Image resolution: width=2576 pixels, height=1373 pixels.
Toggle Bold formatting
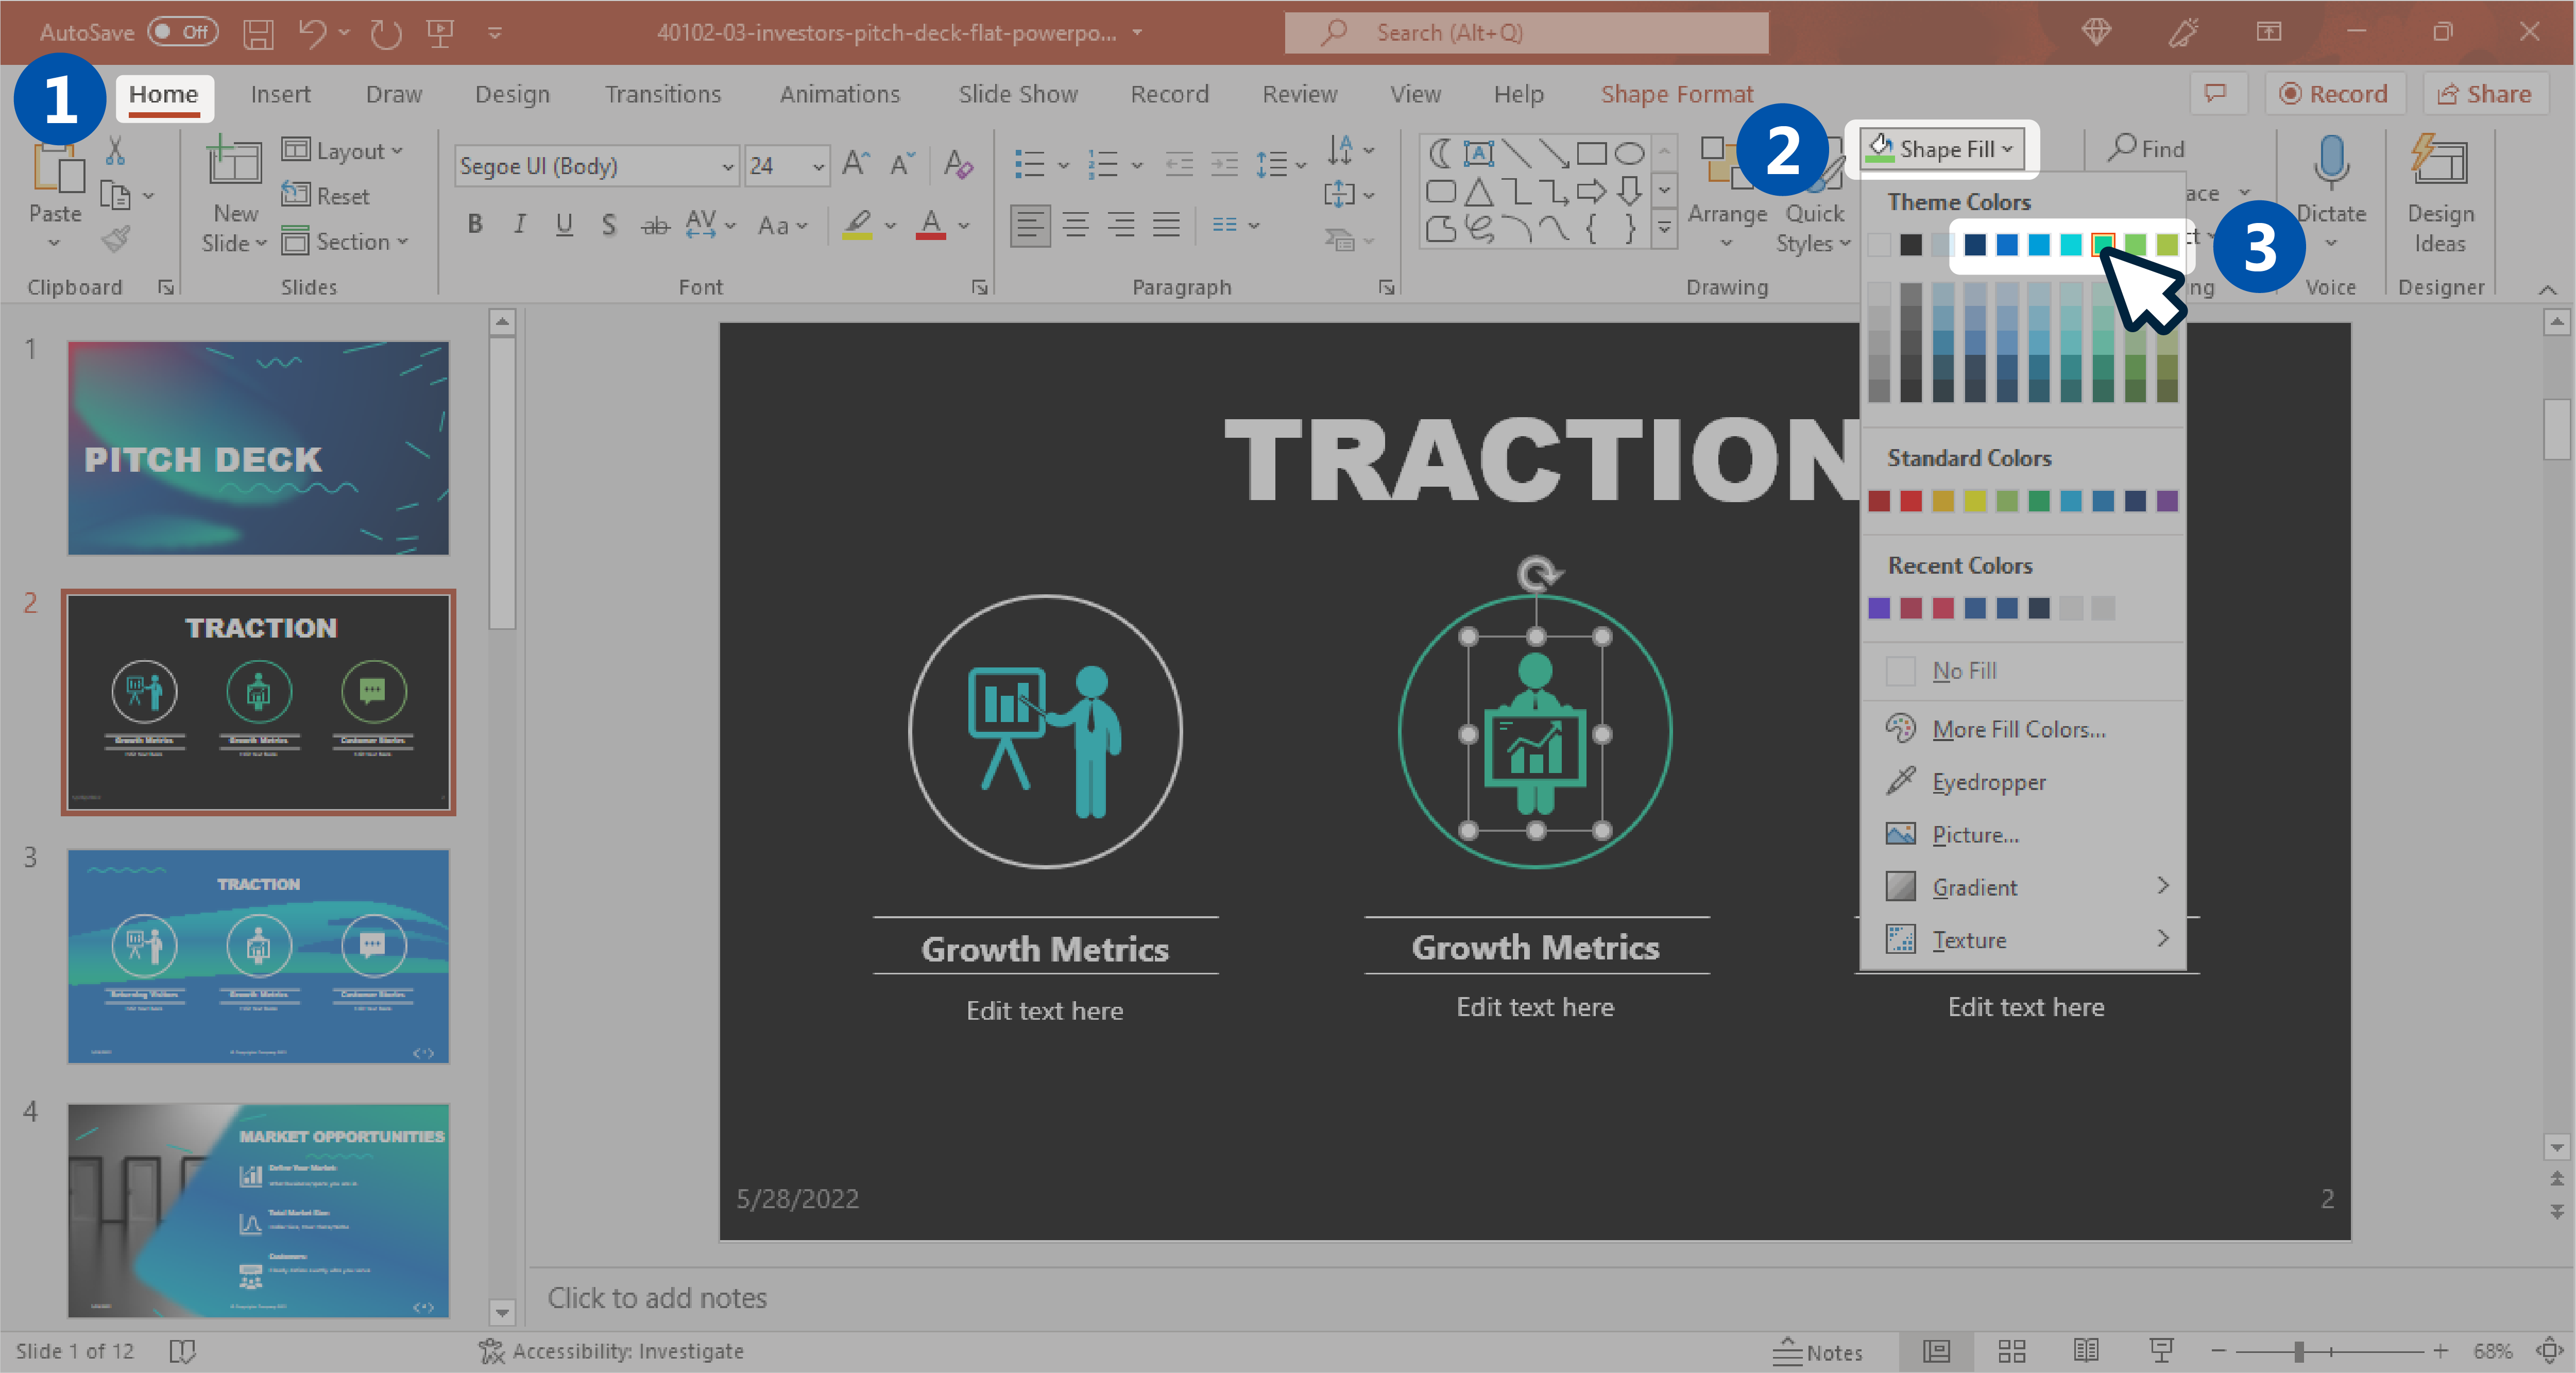point(476,224)
